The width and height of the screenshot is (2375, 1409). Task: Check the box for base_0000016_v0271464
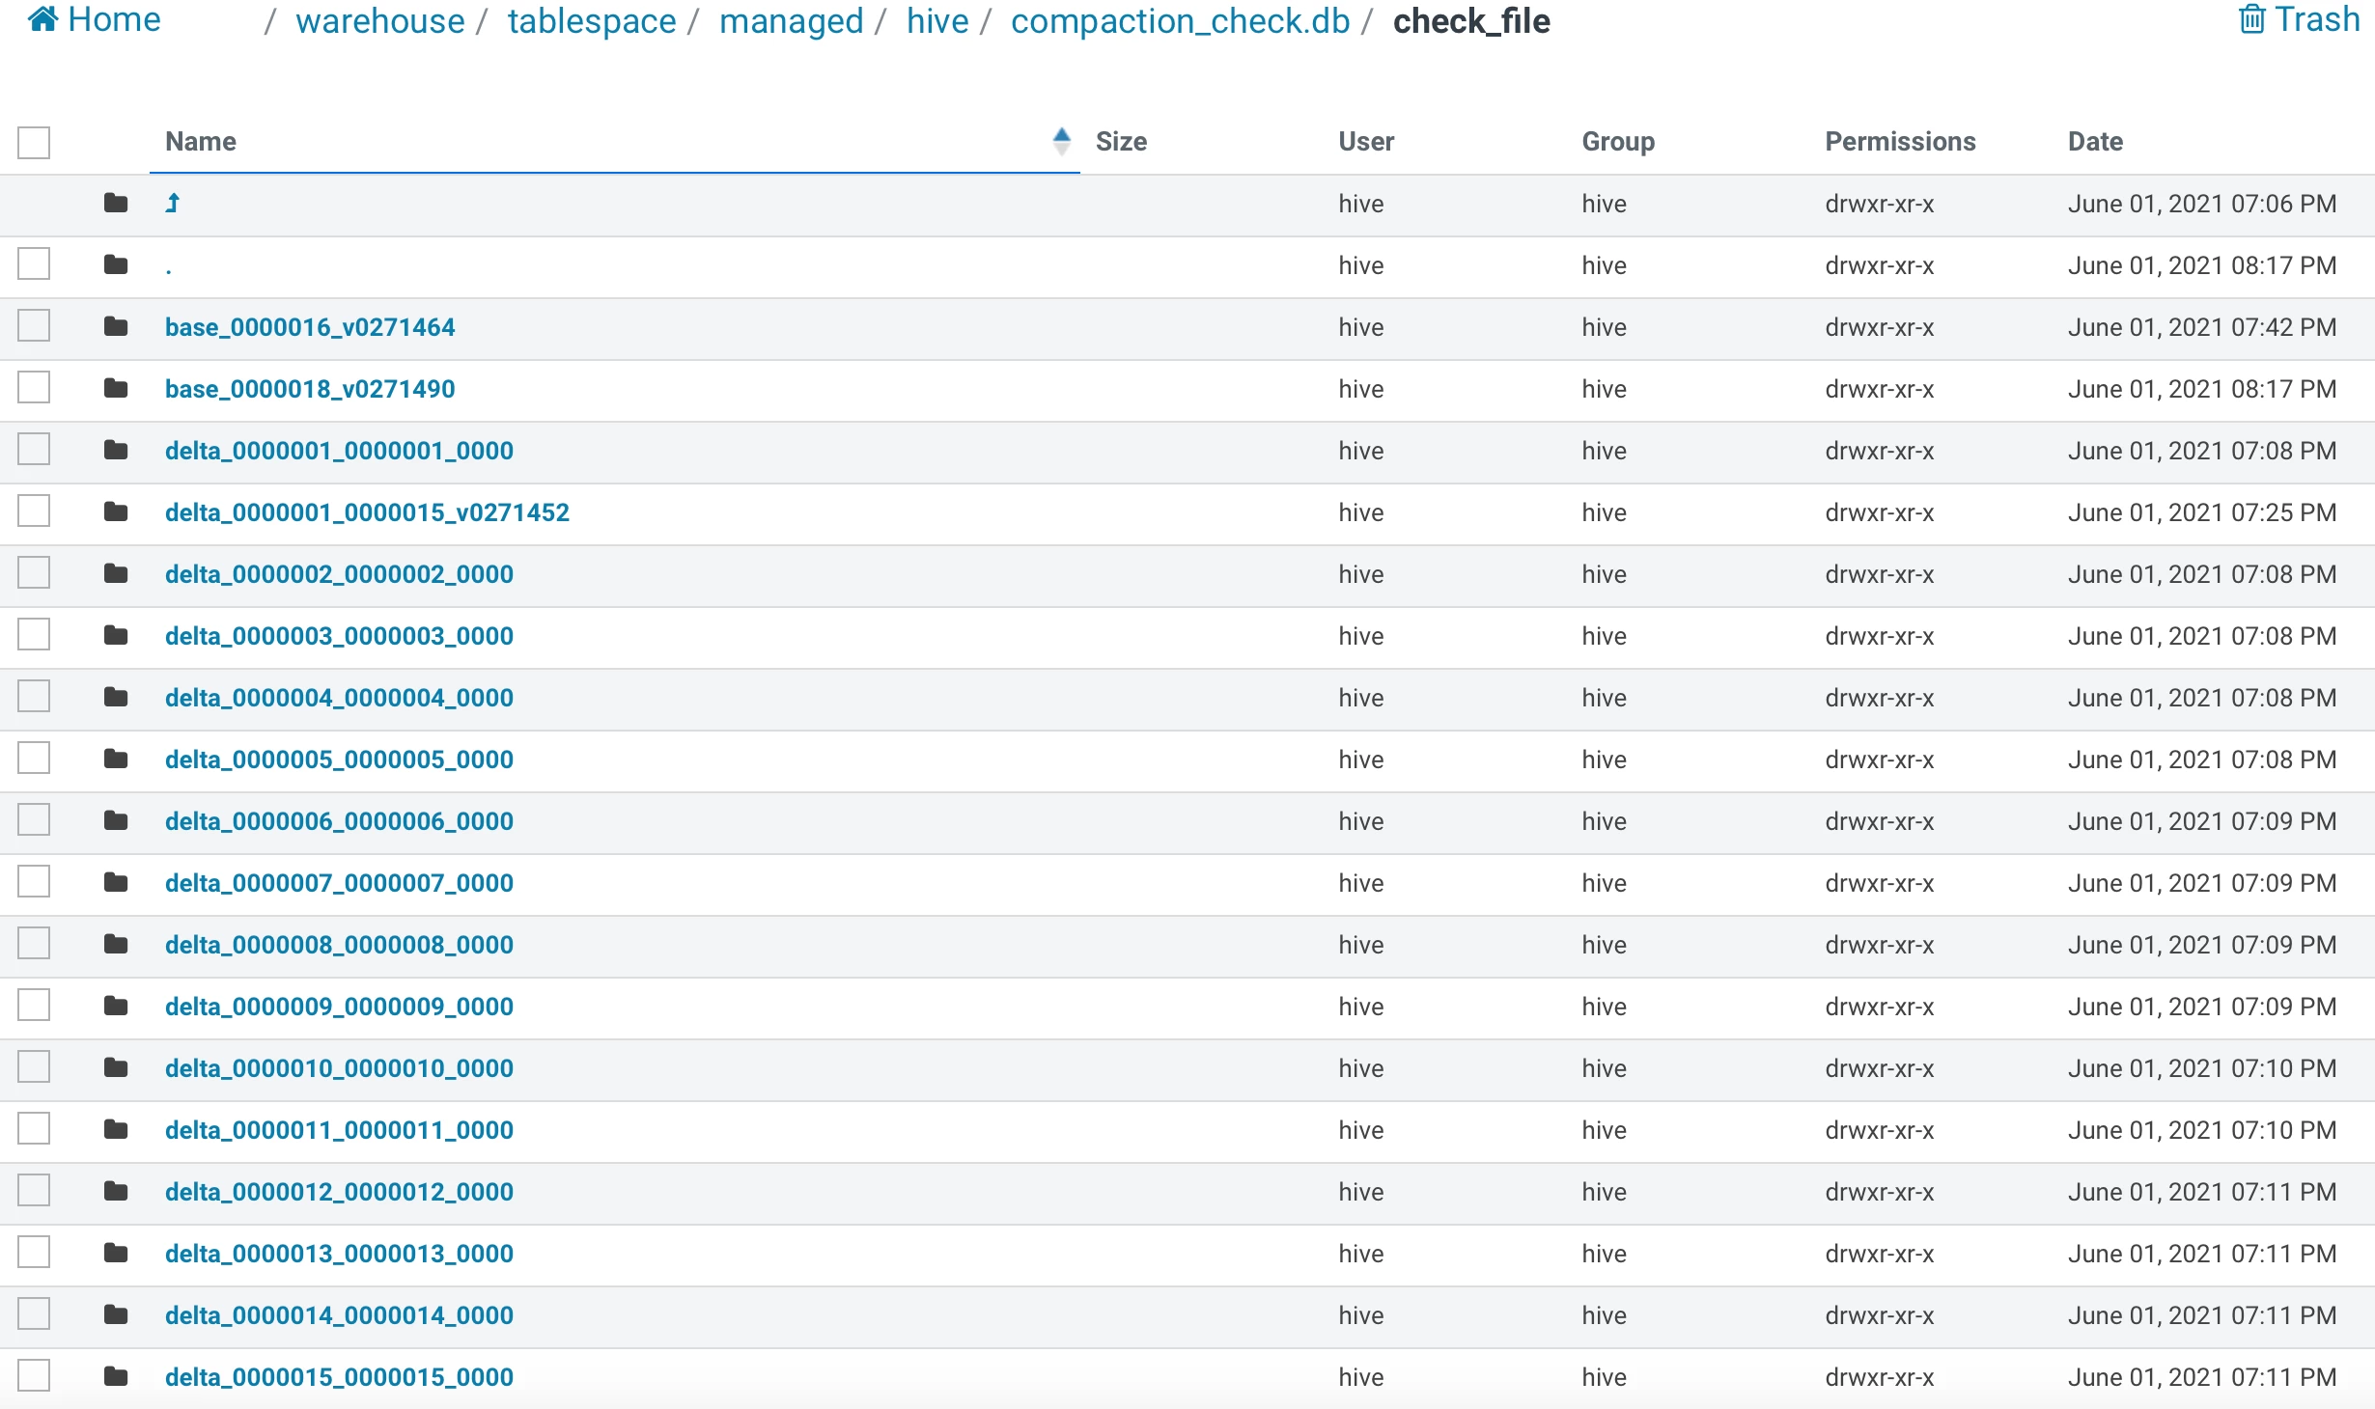[34, 325]
